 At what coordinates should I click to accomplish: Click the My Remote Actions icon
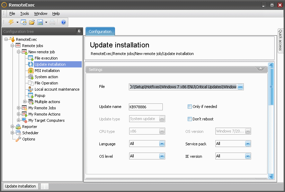[24, 114]
